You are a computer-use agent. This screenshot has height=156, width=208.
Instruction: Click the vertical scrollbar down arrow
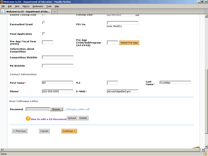[206, 147]
